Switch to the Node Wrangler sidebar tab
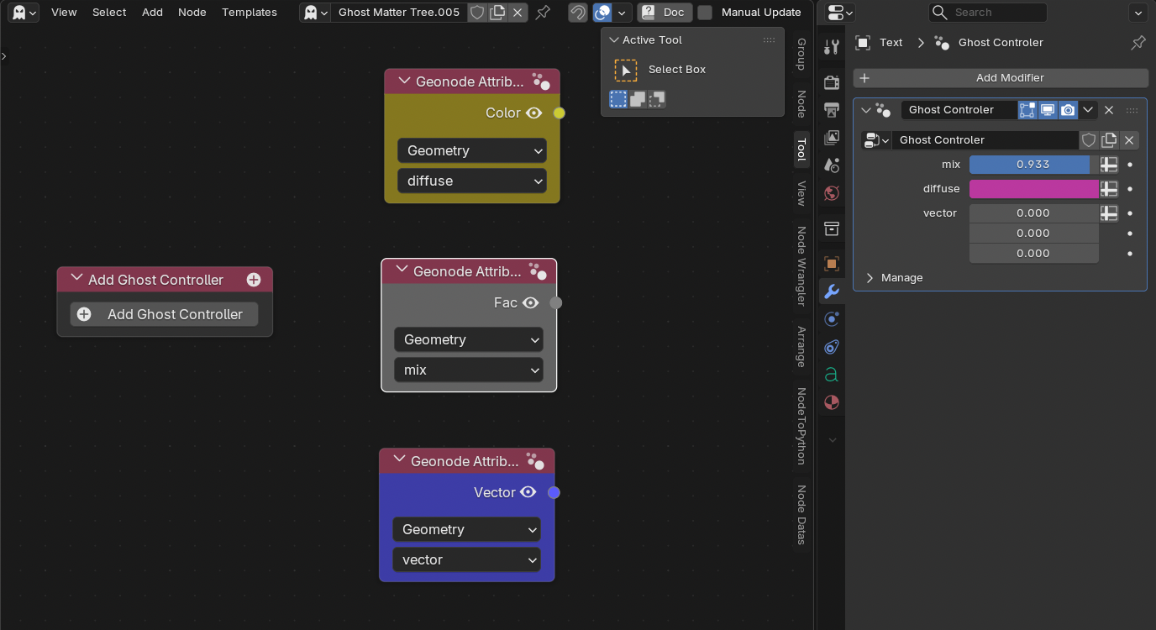Image resolution: width=1156 pixels, height=630 pixels. pos(801,265)
